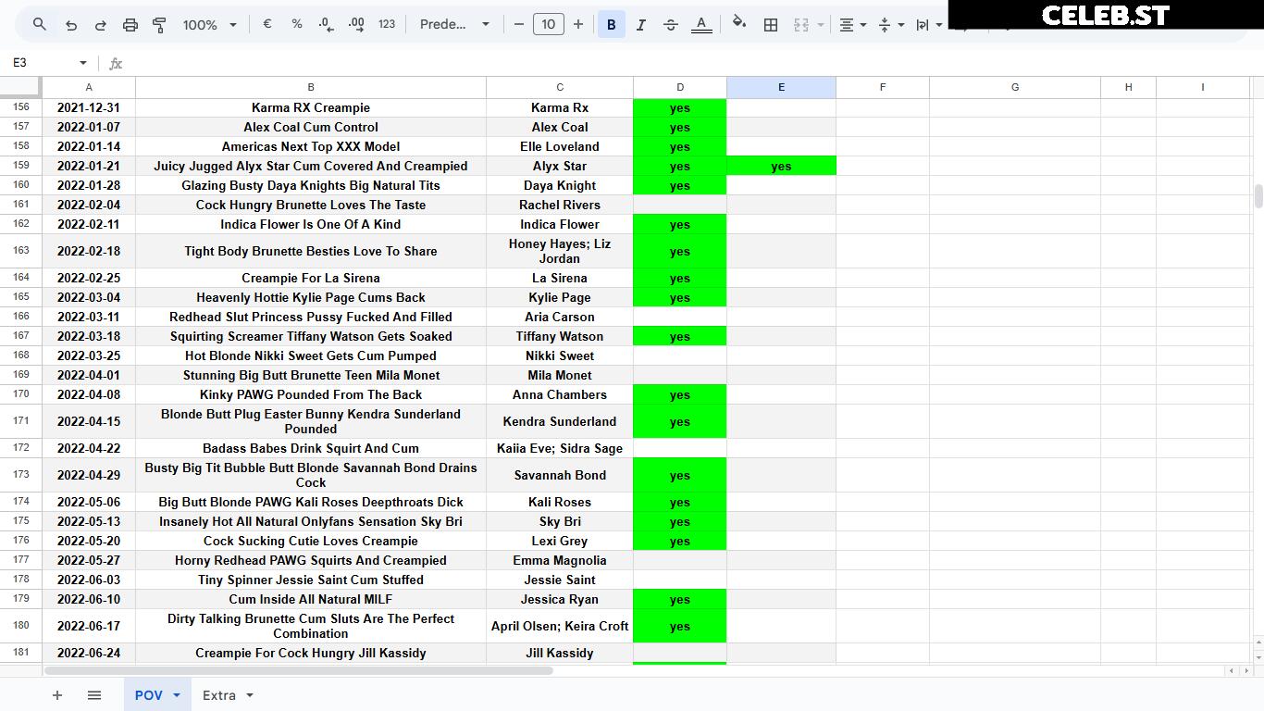
Task: Select date cell '2022-06-24'
Action: tap(89, 653)
